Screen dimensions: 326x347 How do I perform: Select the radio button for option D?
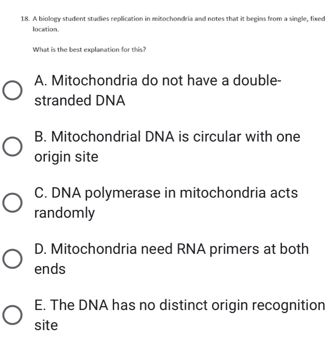pyautogui.click(x=12, y=259)
